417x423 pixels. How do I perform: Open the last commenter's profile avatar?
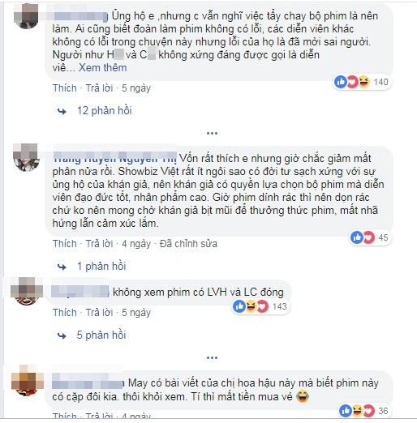27,381
